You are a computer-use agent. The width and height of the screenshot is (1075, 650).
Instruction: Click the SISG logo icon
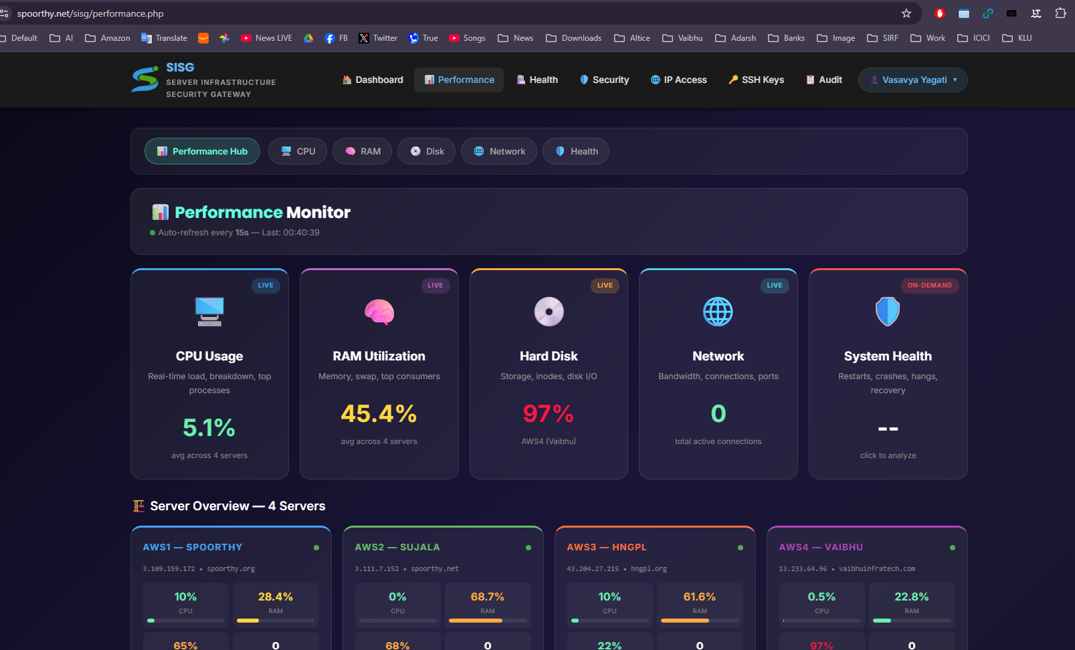(144, 80)
